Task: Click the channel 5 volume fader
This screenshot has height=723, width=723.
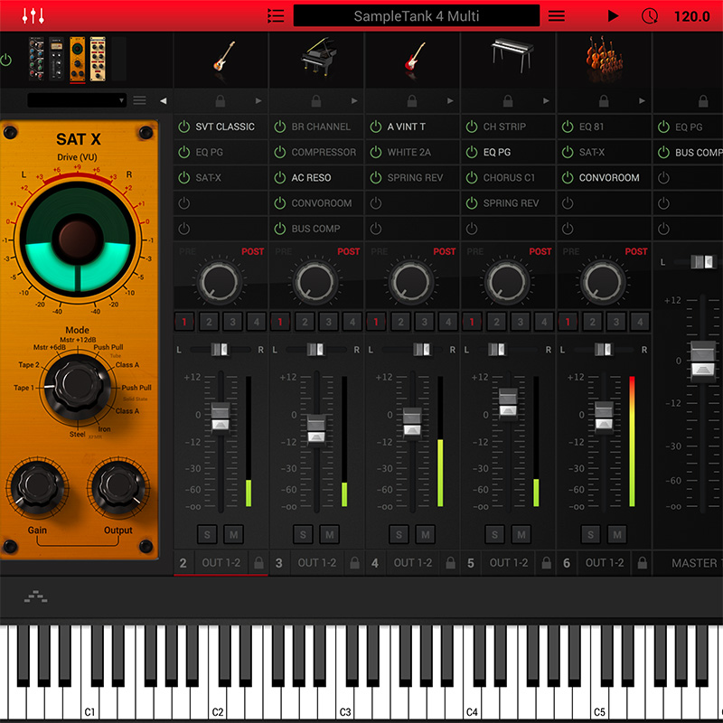Action: (x=508, y=403)
